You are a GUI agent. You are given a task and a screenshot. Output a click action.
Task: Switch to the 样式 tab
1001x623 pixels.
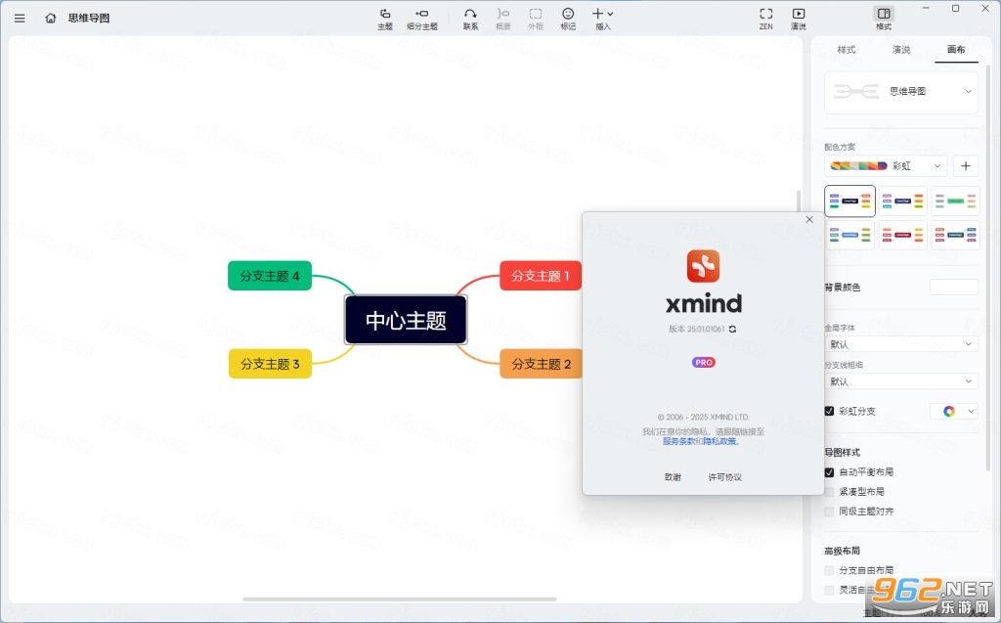[847, 50]
